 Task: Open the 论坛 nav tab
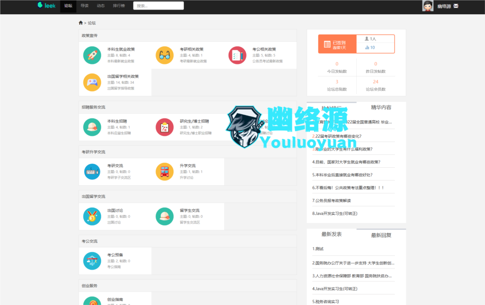68,6
